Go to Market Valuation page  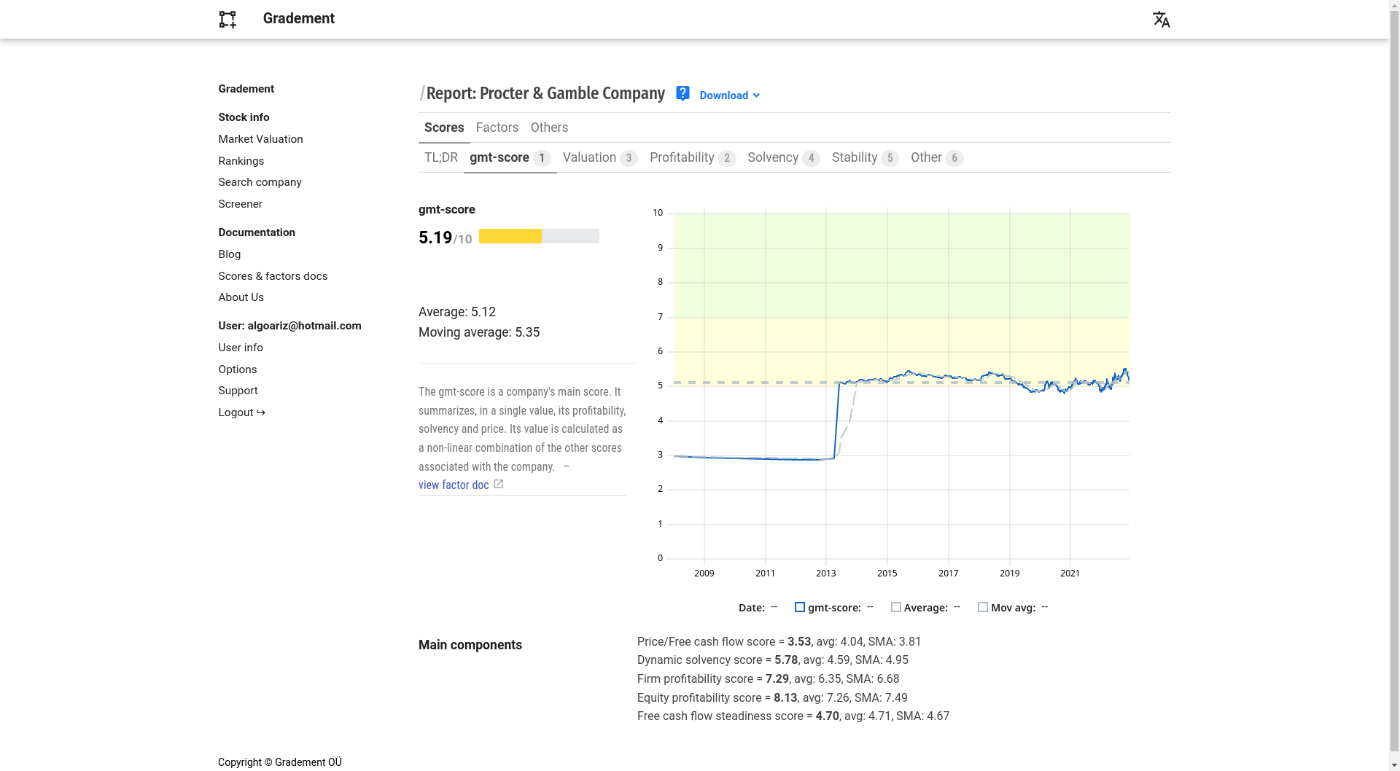(260, 139)
